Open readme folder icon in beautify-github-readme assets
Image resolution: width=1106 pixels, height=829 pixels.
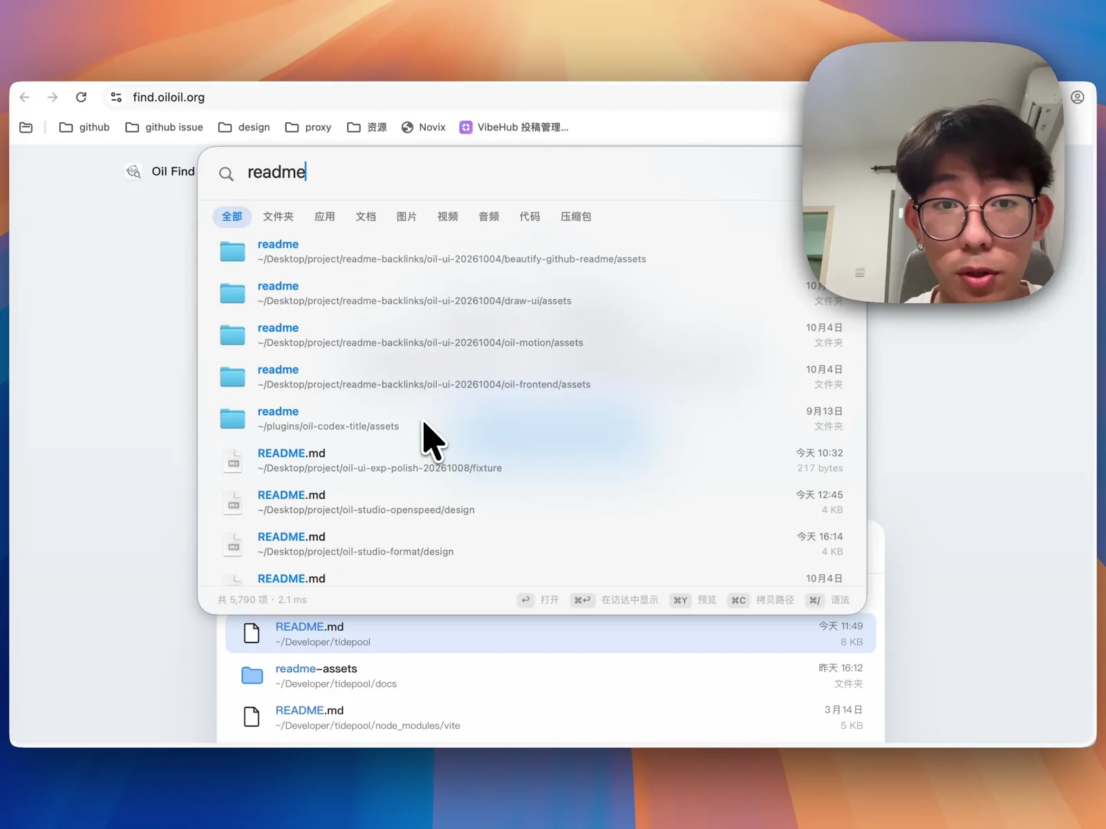pos(232,251)
